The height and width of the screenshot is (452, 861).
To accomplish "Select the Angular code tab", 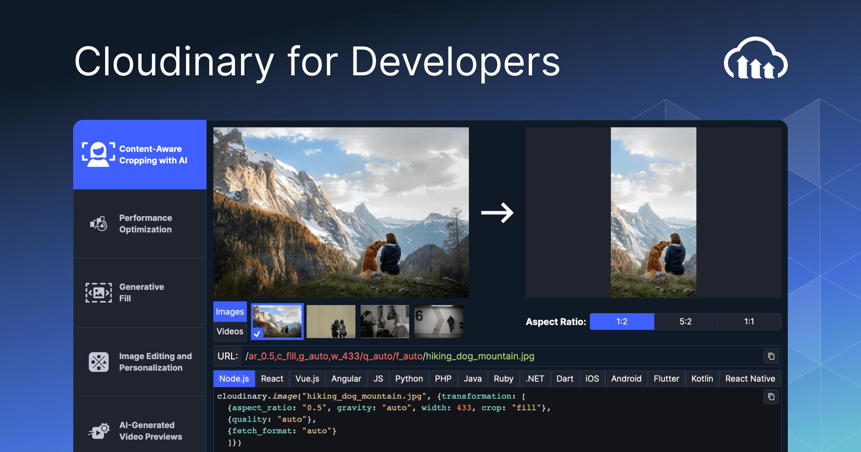I will coord(346,379).
